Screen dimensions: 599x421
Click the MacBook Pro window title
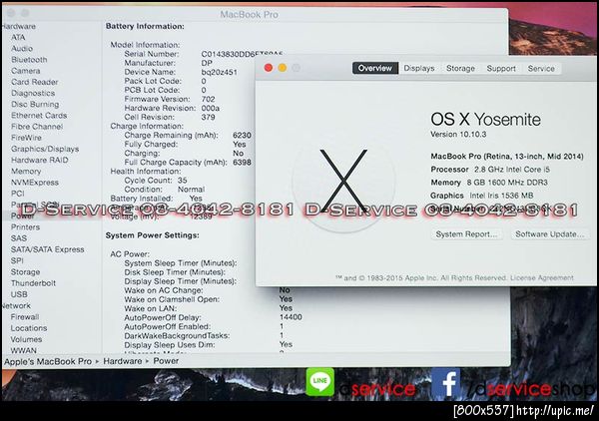coord(249,15)
